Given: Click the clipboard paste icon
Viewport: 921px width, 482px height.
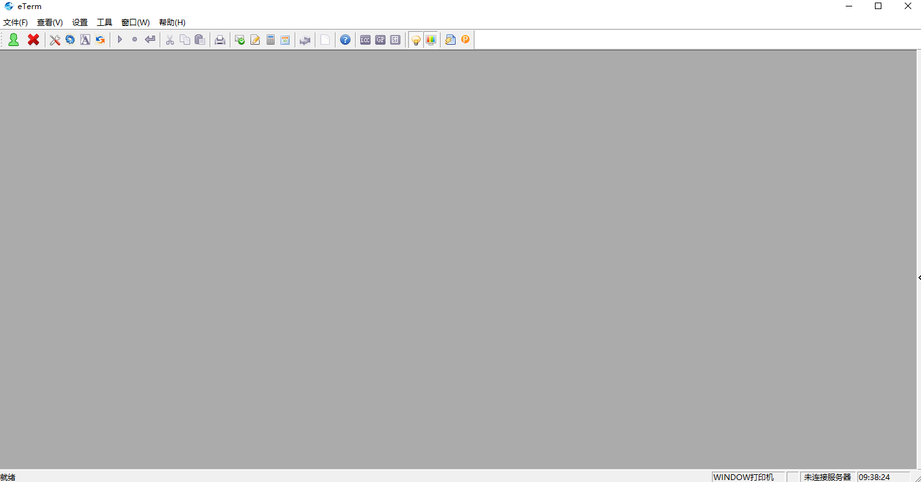Looking at the screenshot, I should 200,40.
